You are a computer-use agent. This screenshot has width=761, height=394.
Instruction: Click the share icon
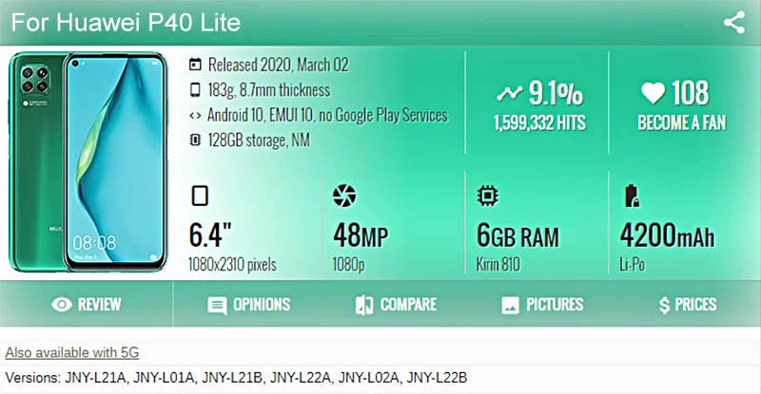point(733,23)
